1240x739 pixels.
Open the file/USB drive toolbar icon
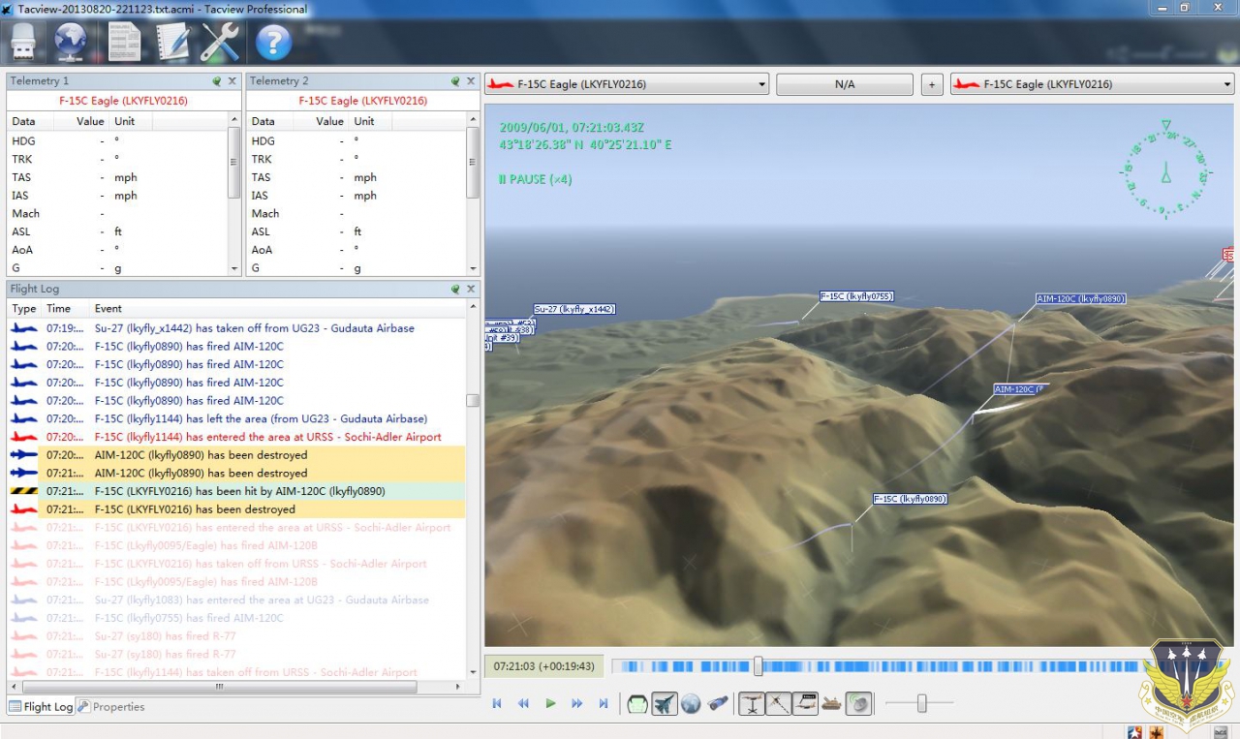(x=23, y=42)
